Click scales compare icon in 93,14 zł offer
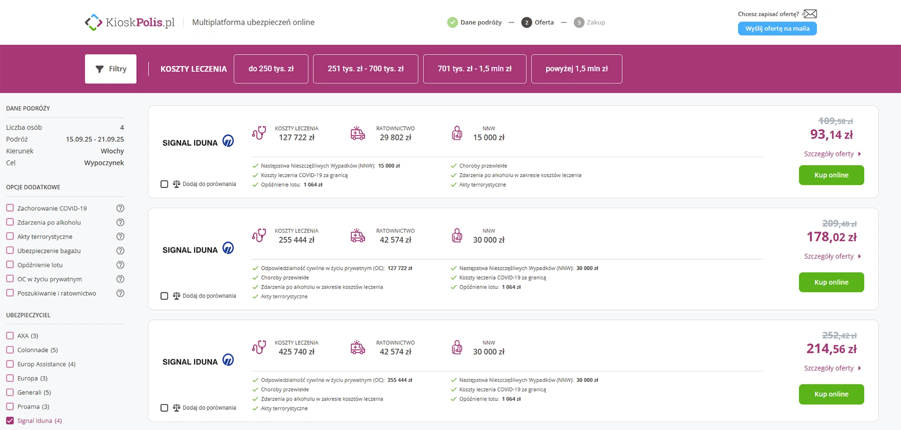Screen dimensions: 901x430 coord(176,184)
